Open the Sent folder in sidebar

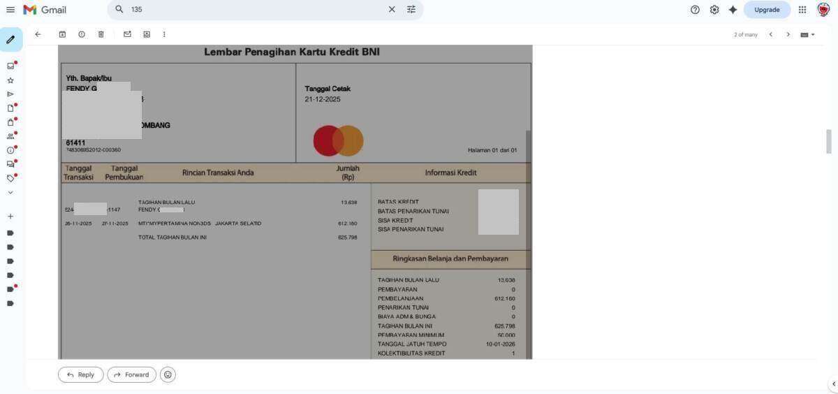tap(10, 94)
